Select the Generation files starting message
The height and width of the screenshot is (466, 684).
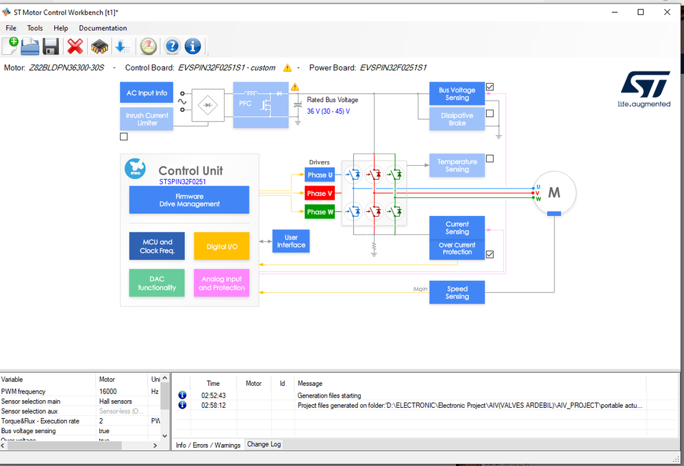point(329,395)
